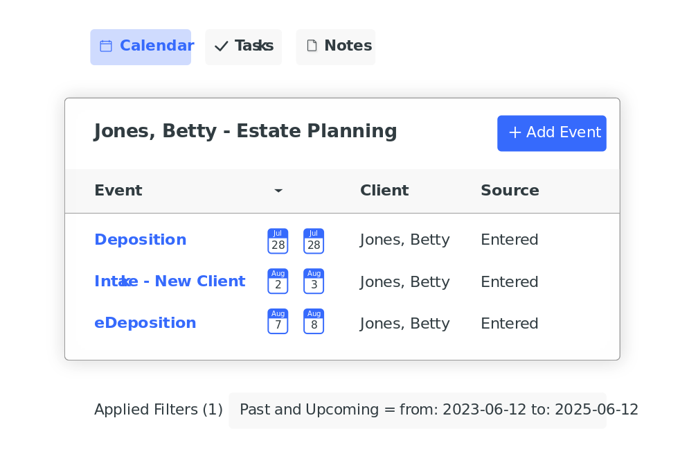
Task: Toggle the date column sort arrow
Action: [278, 191]
